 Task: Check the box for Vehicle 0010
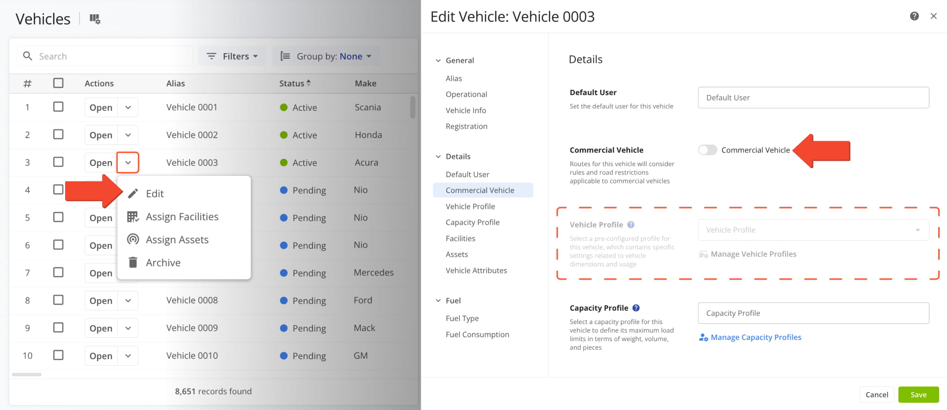click(58, 355)
